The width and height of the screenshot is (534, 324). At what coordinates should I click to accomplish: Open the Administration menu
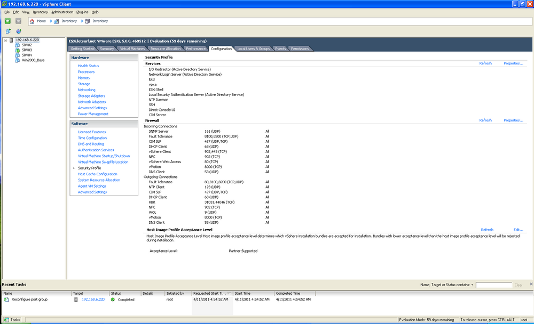[62, 12]
